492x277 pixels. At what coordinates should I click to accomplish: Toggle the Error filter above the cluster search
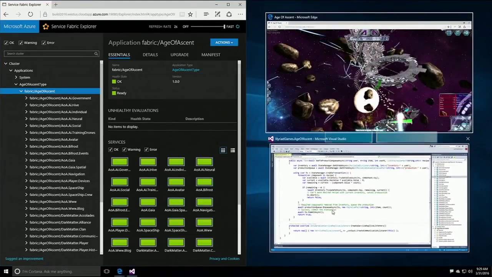(x=44, y=43)
